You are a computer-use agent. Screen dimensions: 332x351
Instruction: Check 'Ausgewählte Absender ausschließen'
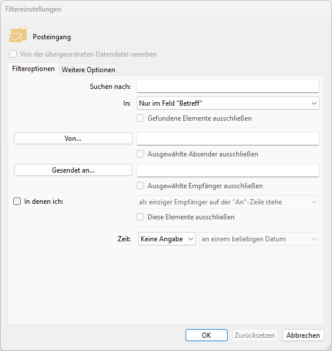click(x=141, y=154)
